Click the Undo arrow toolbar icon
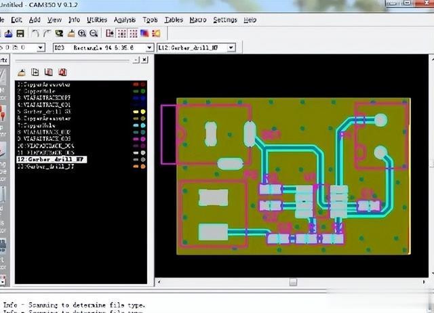 tap(35, 33)
